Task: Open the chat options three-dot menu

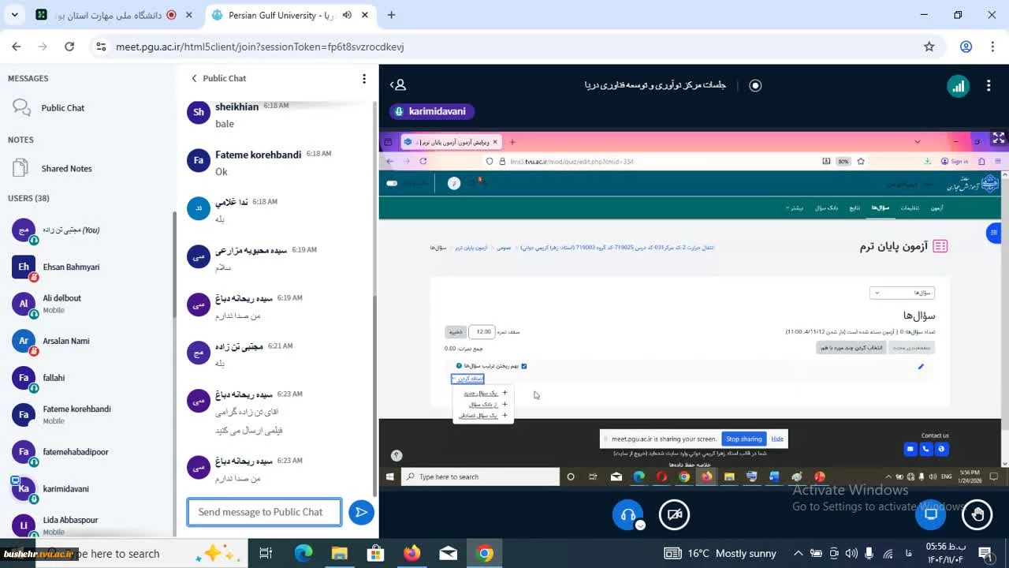Action: pos(363,79)
